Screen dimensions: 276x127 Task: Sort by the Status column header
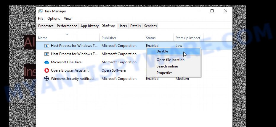(x=159, y=38)
